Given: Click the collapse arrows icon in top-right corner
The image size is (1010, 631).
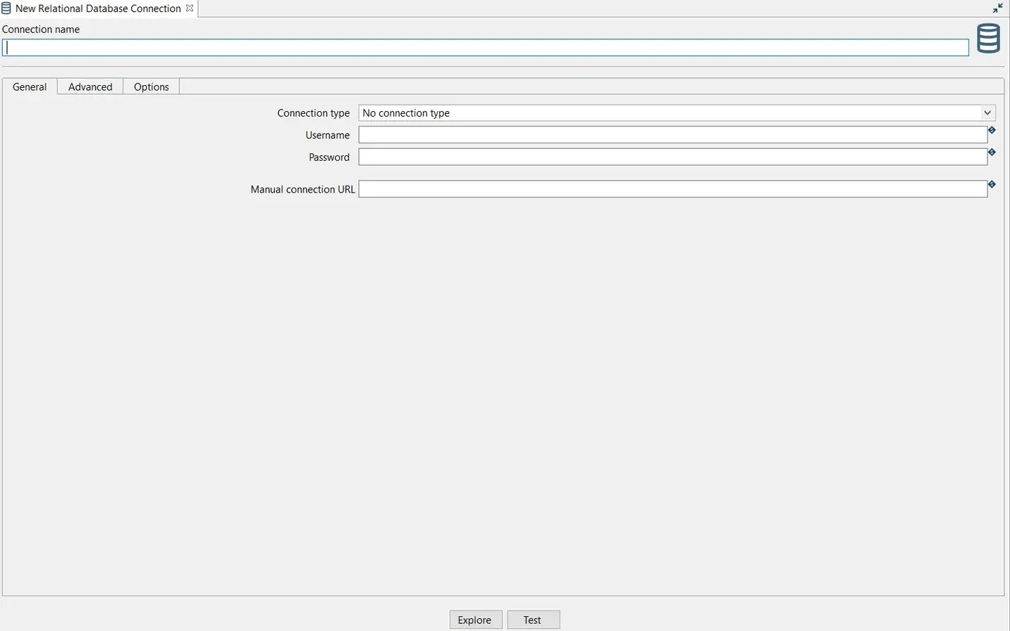Looking at the screenshot, I should tap(997, 8).
